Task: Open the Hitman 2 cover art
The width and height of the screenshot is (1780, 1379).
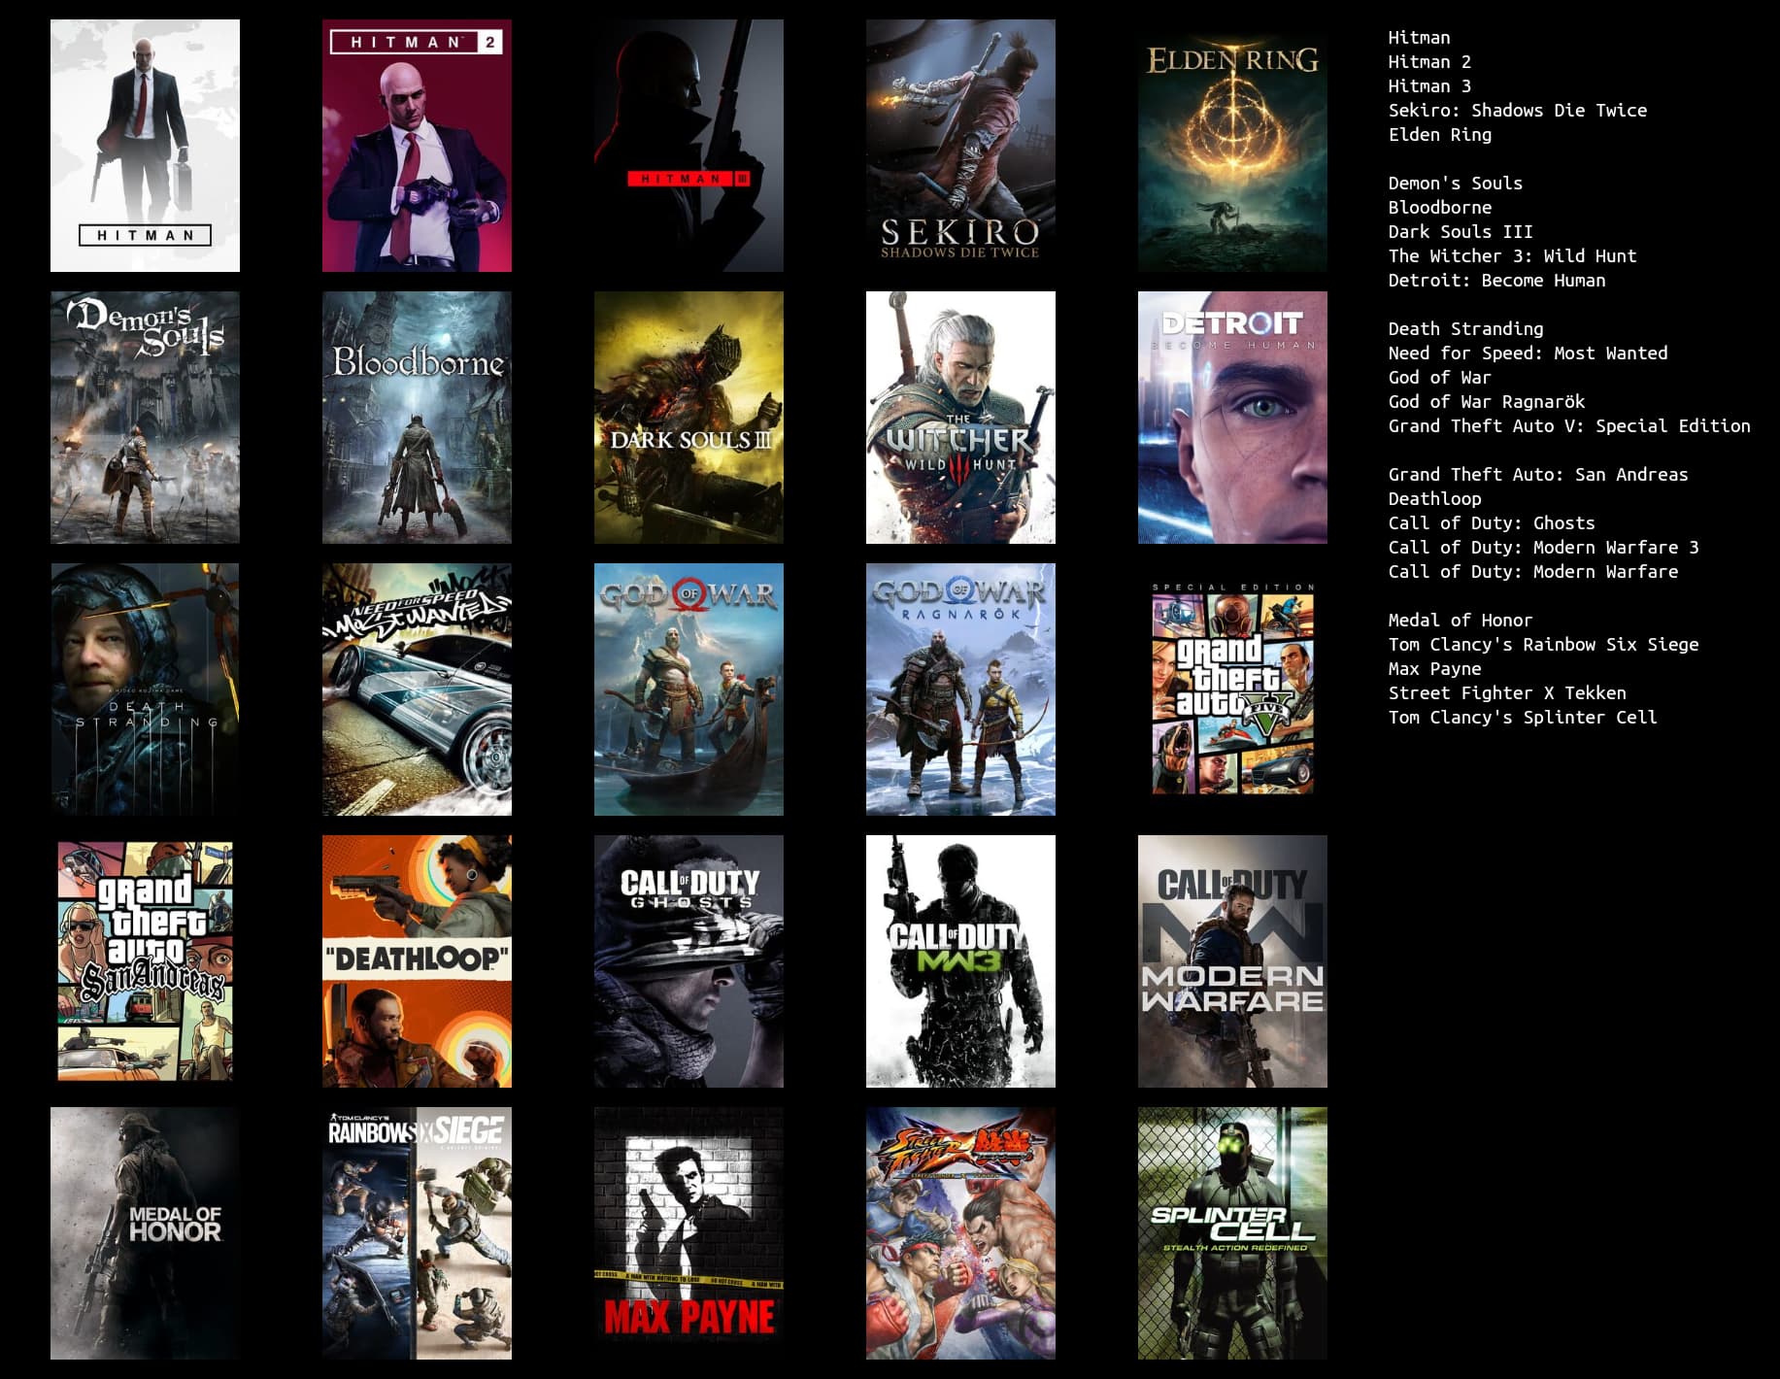Action: coord(417,146)
